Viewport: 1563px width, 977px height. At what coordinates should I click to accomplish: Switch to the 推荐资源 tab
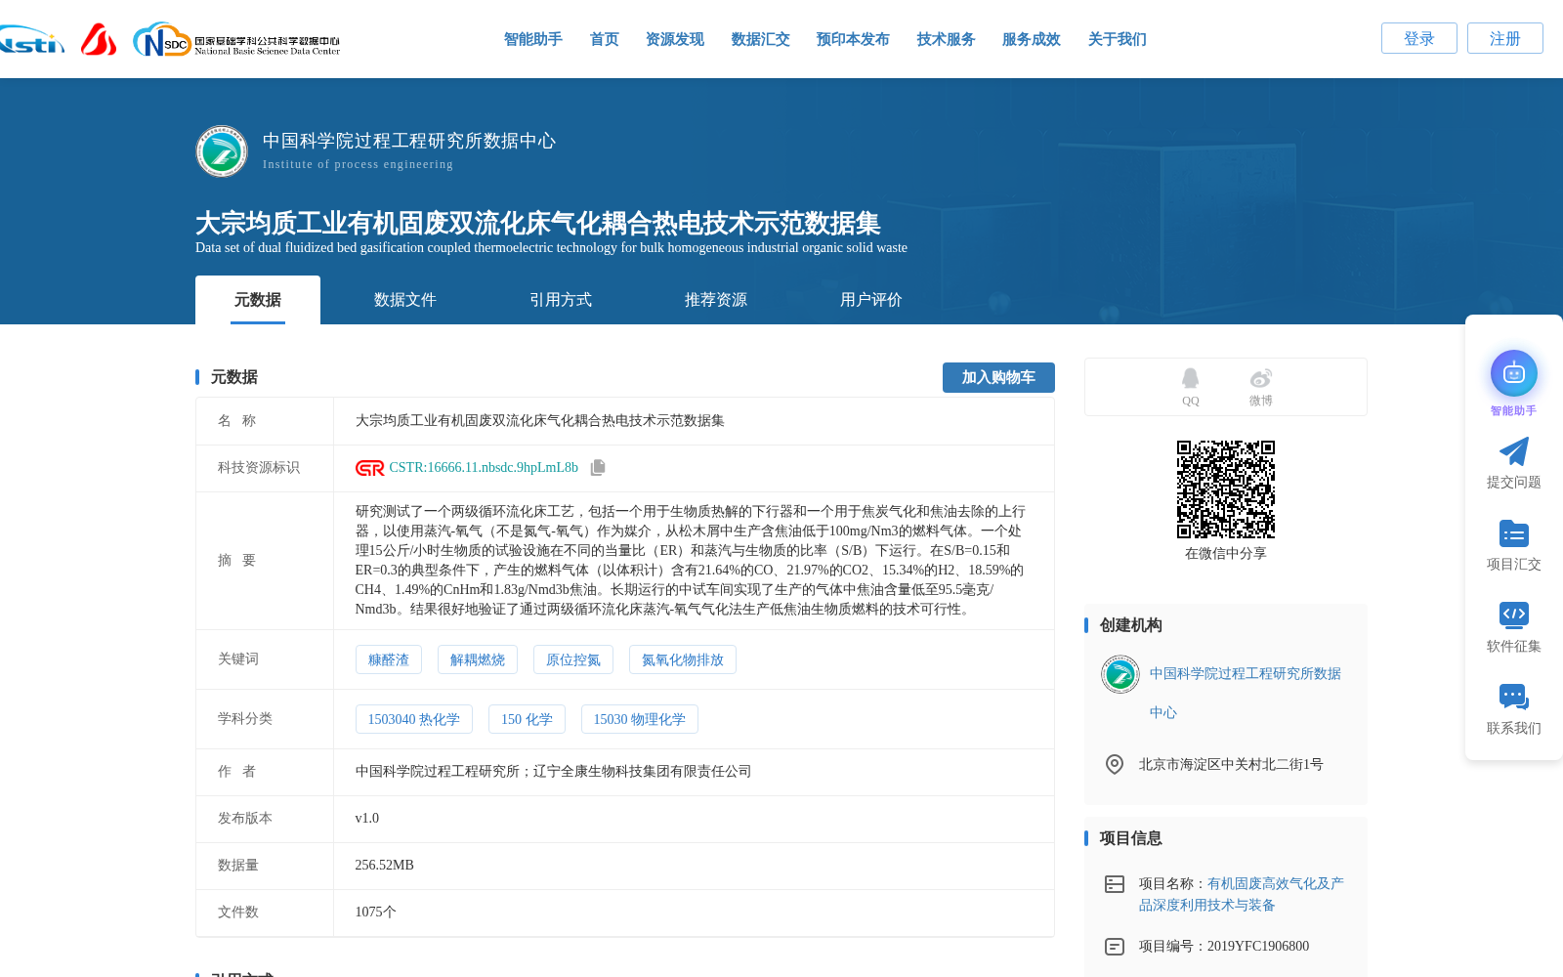(x=716, y=300)
